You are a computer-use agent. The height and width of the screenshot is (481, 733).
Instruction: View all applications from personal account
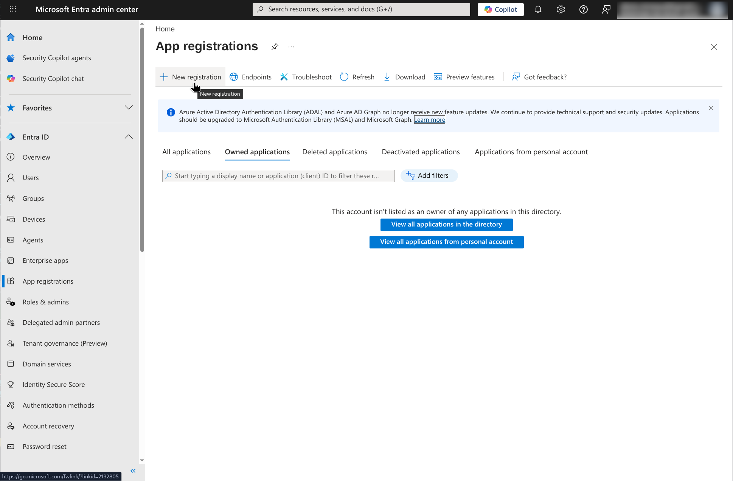pos(446,242)
